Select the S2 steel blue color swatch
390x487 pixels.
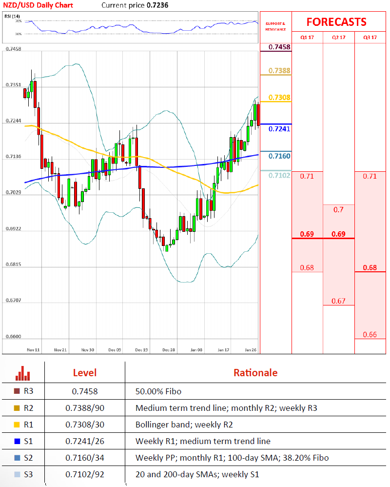tap(17, 458)
